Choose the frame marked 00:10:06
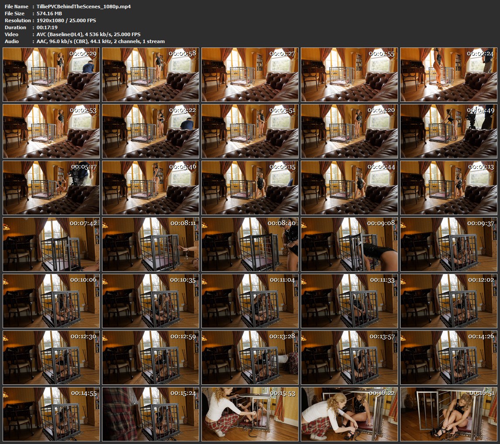This screenshot has width=500, height=444. (x=51, y=301)
